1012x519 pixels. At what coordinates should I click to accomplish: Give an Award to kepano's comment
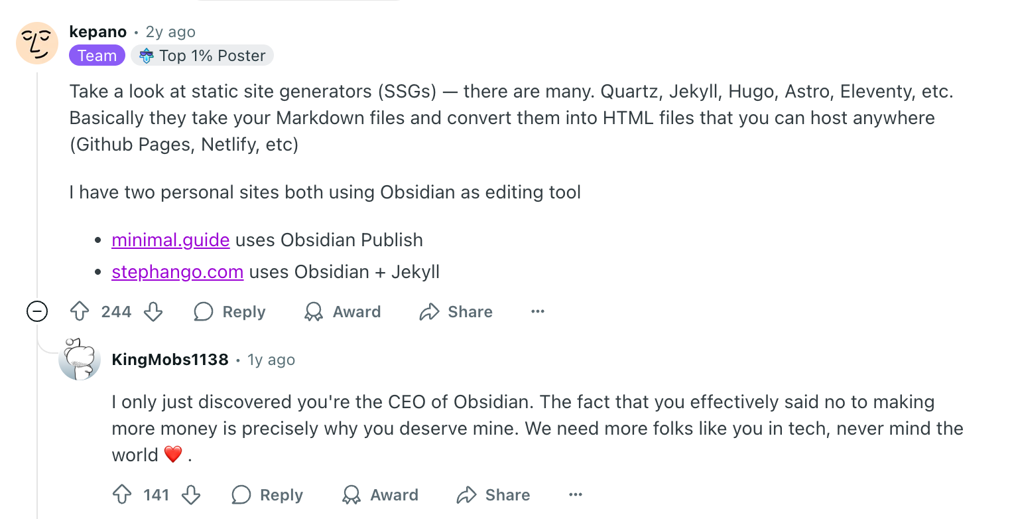pyautogui.click(x=342, y=311)
